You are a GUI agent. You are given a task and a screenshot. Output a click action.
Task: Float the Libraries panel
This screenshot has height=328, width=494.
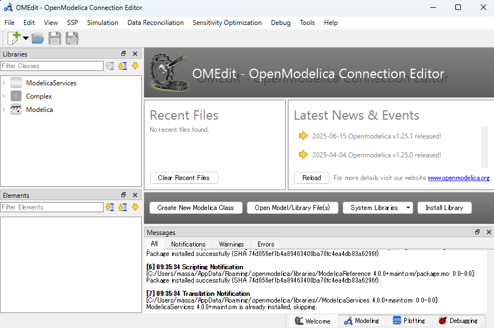pos(124,54)
